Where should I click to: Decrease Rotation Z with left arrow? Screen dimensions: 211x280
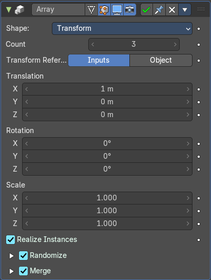point(27,169)
